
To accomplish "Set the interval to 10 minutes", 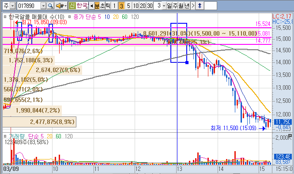I will (136, 6).
